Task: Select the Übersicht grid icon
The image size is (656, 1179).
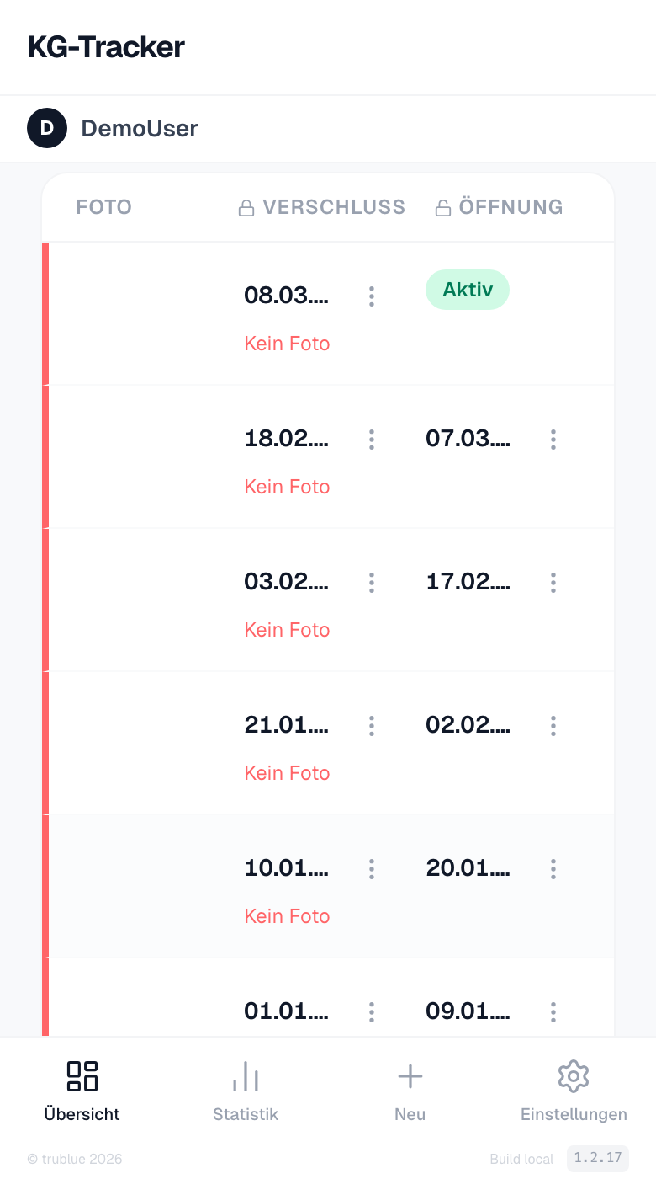Action: 82,1075
